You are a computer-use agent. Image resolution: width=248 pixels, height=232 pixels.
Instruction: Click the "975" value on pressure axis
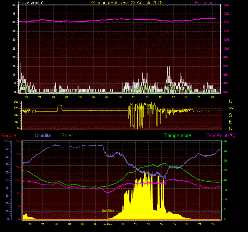click(225, 92)
